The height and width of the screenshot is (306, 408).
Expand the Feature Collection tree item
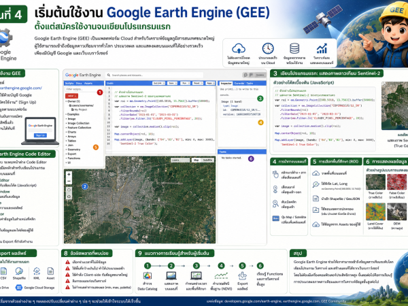[79, 128]
